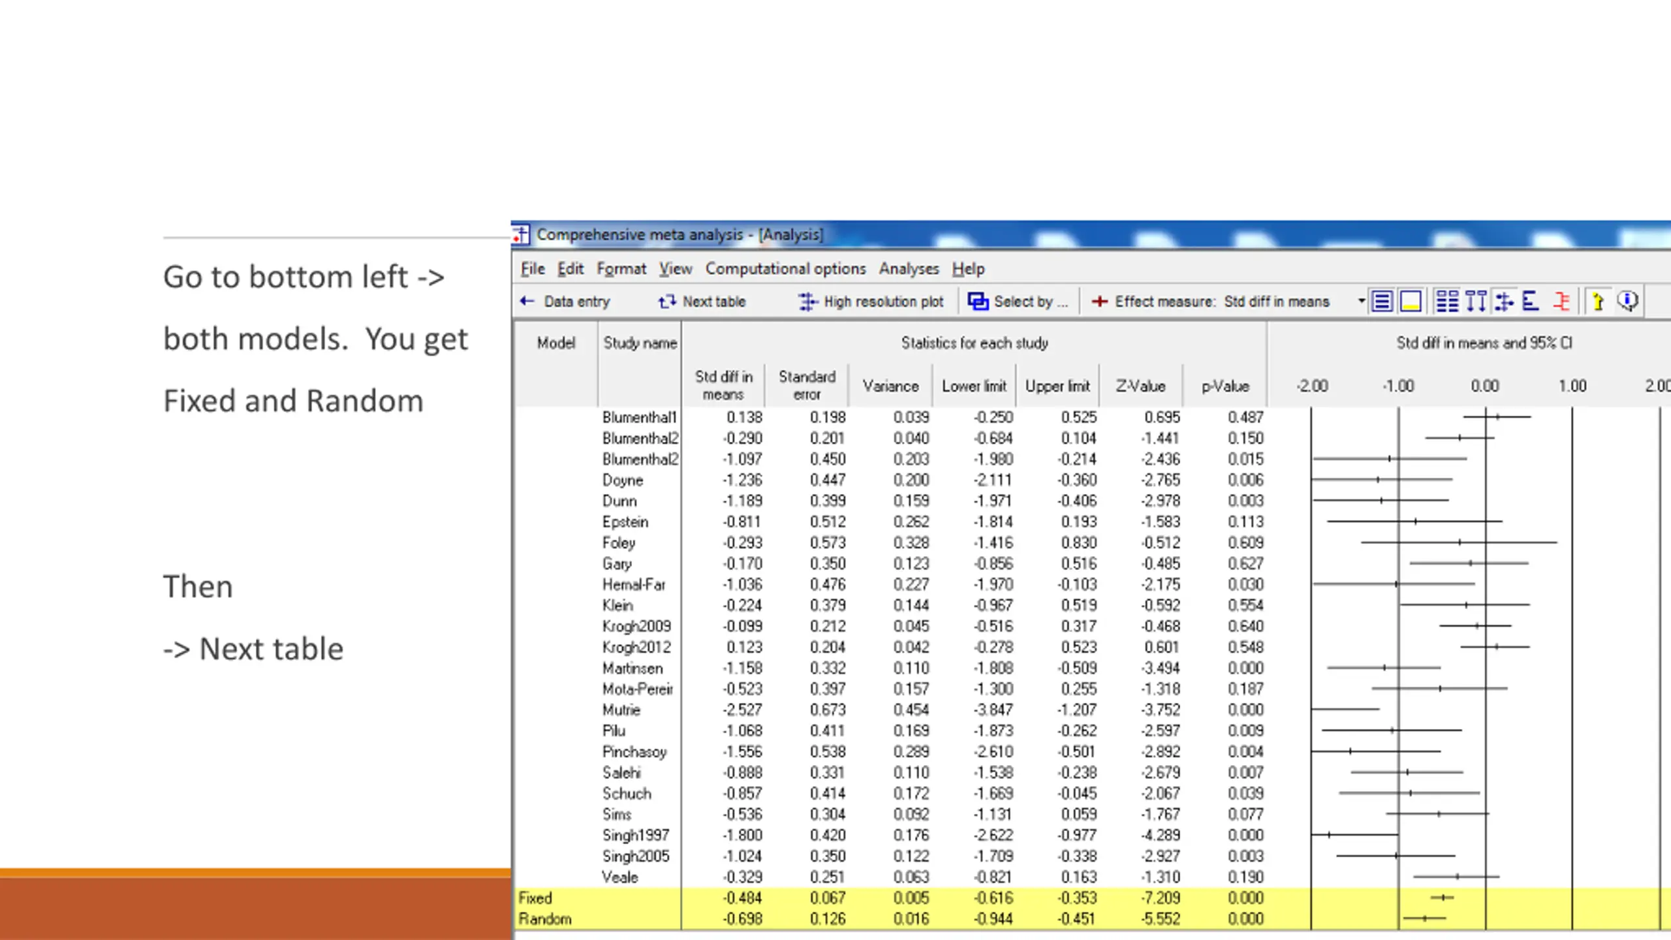Image resolution: width=1671 pixels, height=940 pixels.
Task: Click the Std diff in means column header
Action: click(723, 385)
